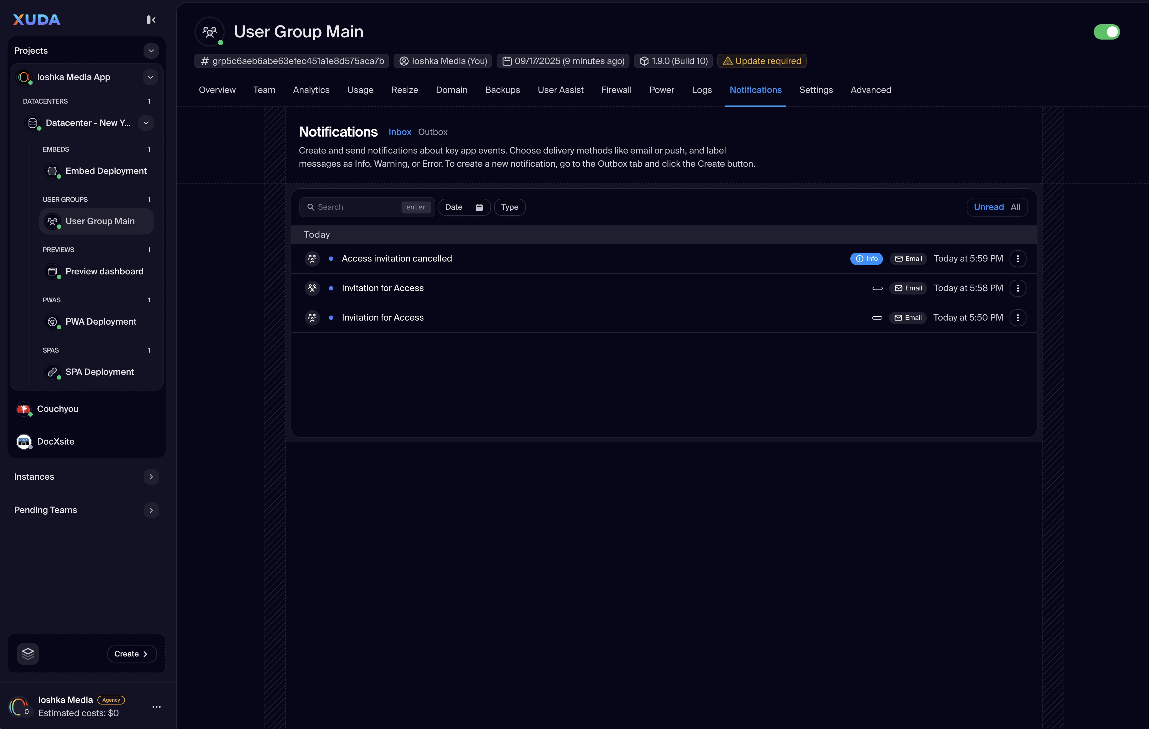This screenshot has width=1149, height=729.
Task: Open the Outbox tab
Action: point(432,132)
